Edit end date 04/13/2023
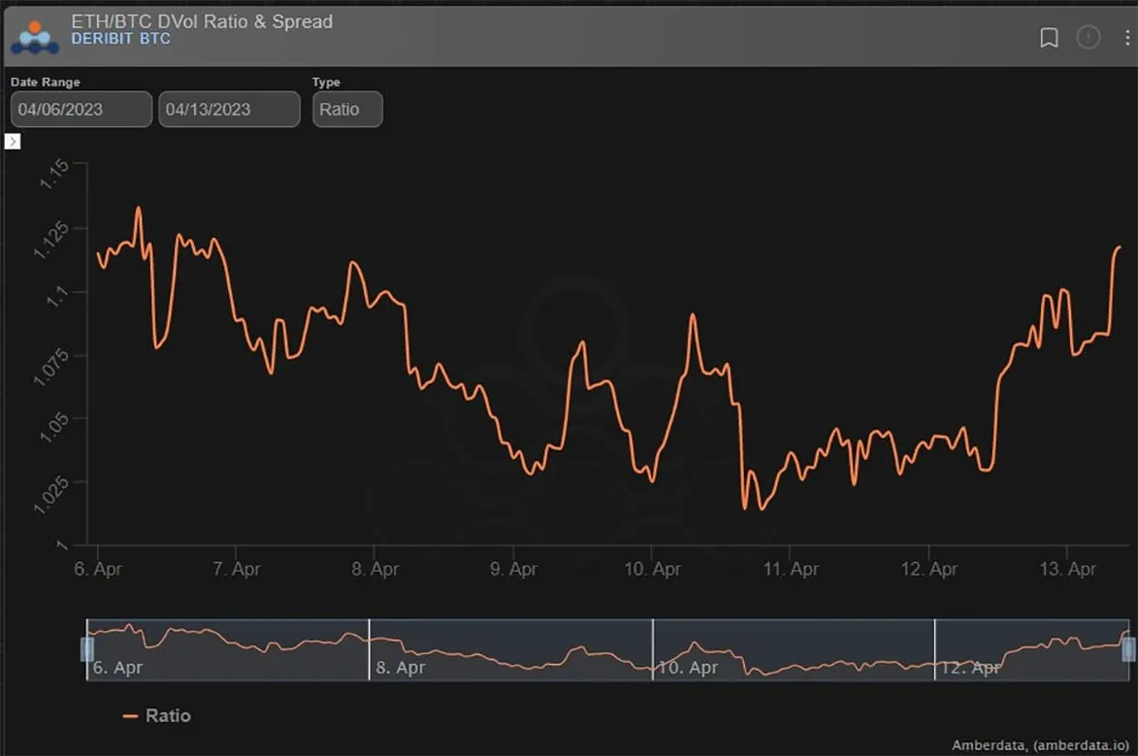The width and height of the screenshot is (1138, 756). 229,109
